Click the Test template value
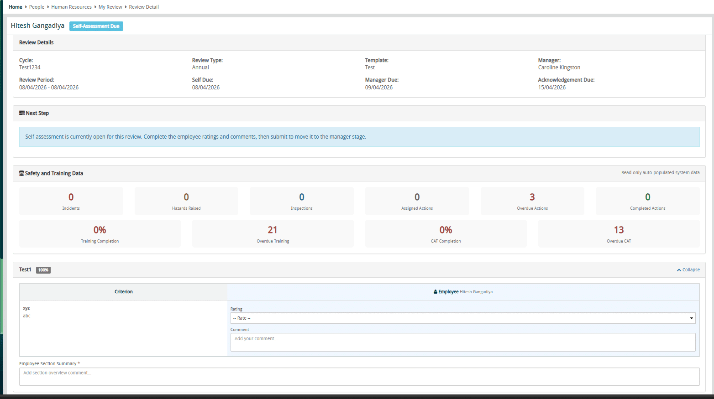Image resolution: width=714 pixels, height=399 pixels. point(370,67)
